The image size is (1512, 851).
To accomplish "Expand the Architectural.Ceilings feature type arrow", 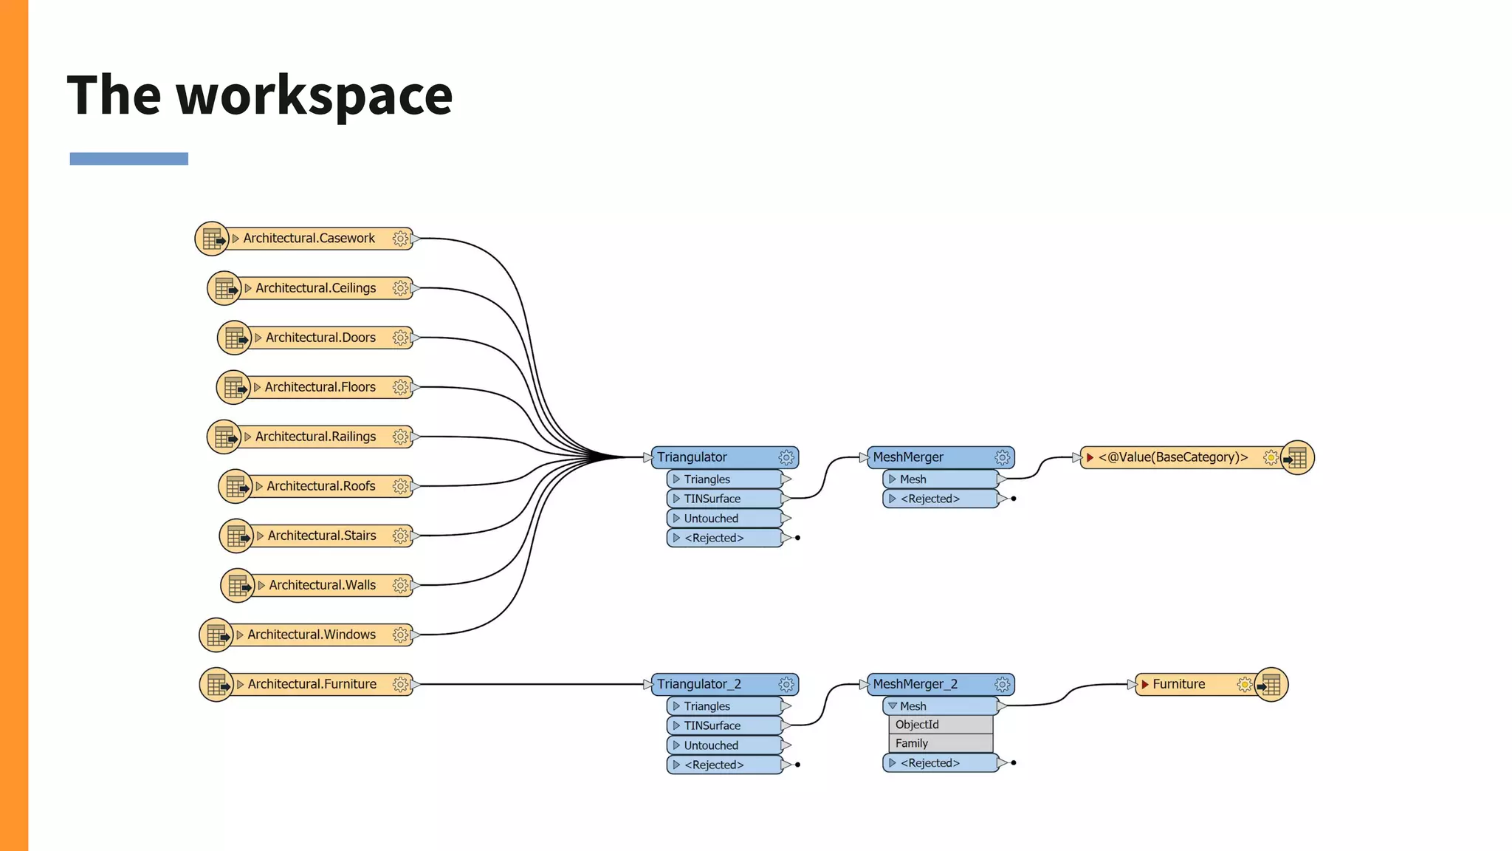I will click(248, 288).
